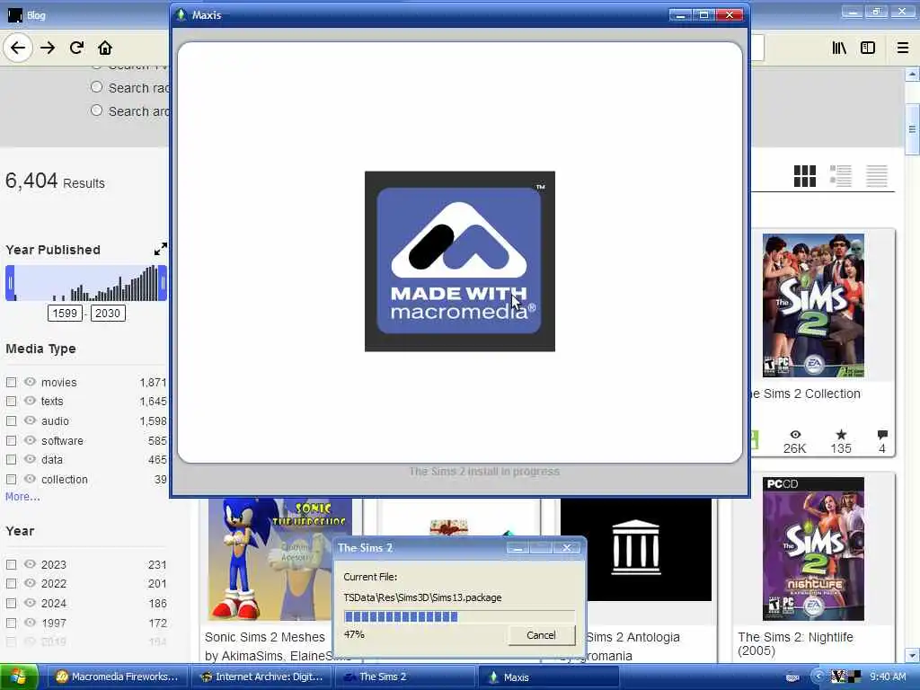Switch to The Sims 2 taskbar button
920x690 pixels.
406,677
